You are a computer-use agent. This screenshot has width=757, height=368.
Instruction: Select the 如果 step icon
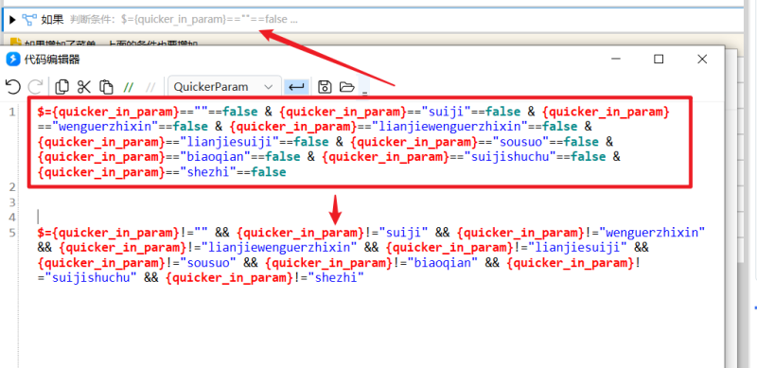point(30,20)
